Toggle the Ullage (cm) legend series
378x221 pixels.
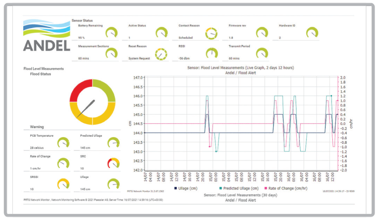click(187, 188)
